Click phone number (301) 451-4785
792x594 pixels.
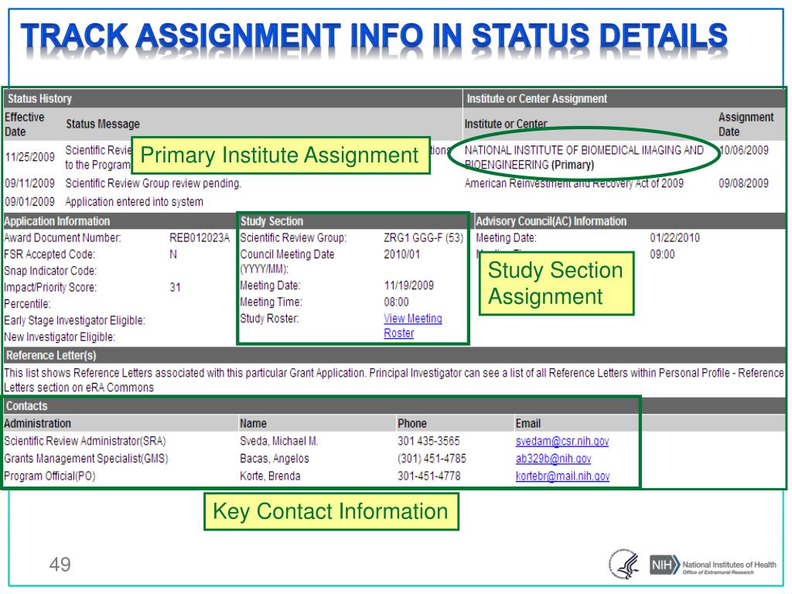tap(432, 459)
